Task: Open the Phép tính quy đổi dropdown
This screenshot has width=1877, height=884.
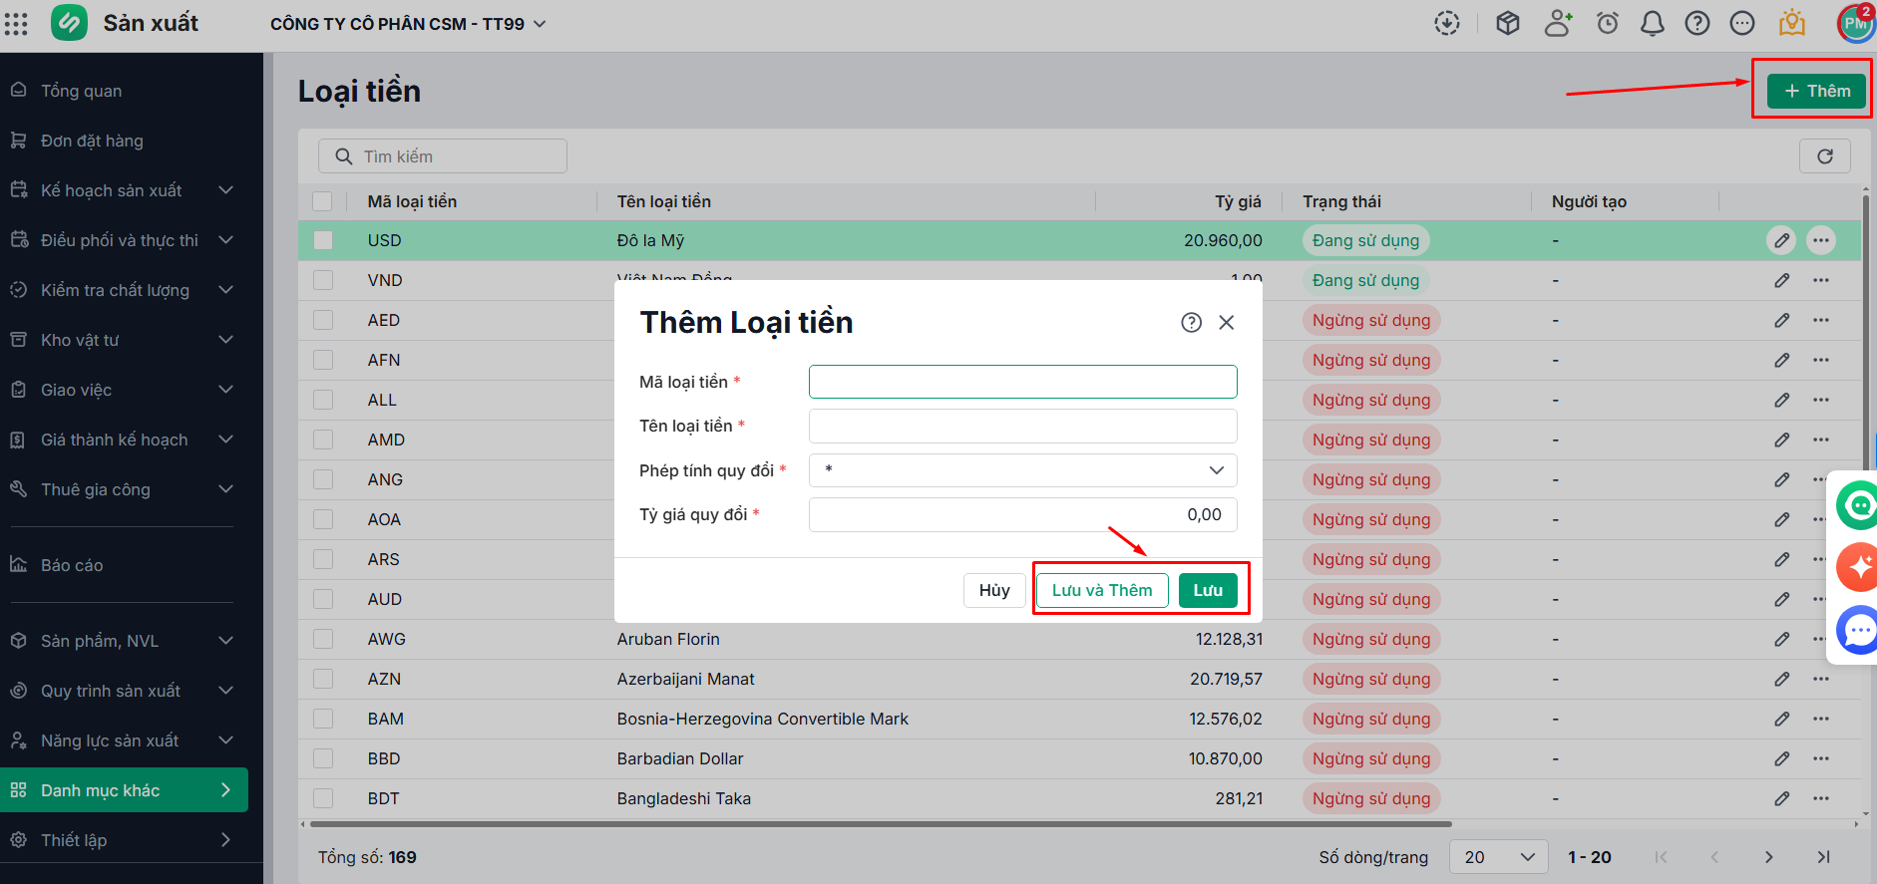Action: pos(1023,470)
